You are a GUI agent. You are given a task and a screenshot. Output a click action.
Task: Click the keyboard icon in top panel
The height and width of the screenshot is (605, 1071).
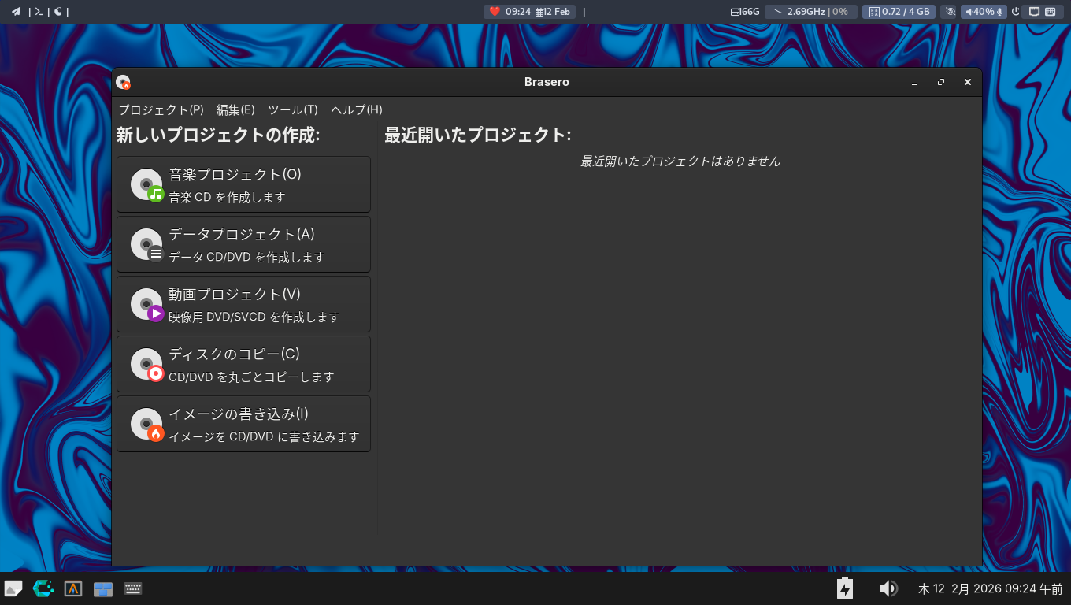tap(1051, 12)
